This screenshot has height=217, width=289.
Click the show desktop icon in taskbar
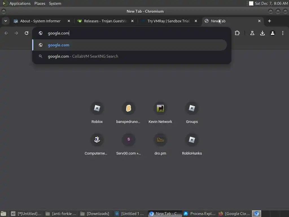coord(3,214)
